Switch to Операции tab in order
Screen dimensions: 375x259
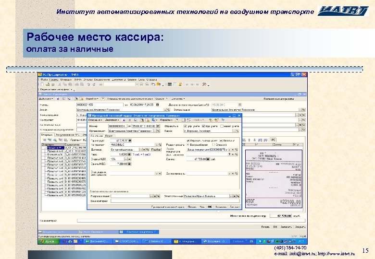click(47, 135)
